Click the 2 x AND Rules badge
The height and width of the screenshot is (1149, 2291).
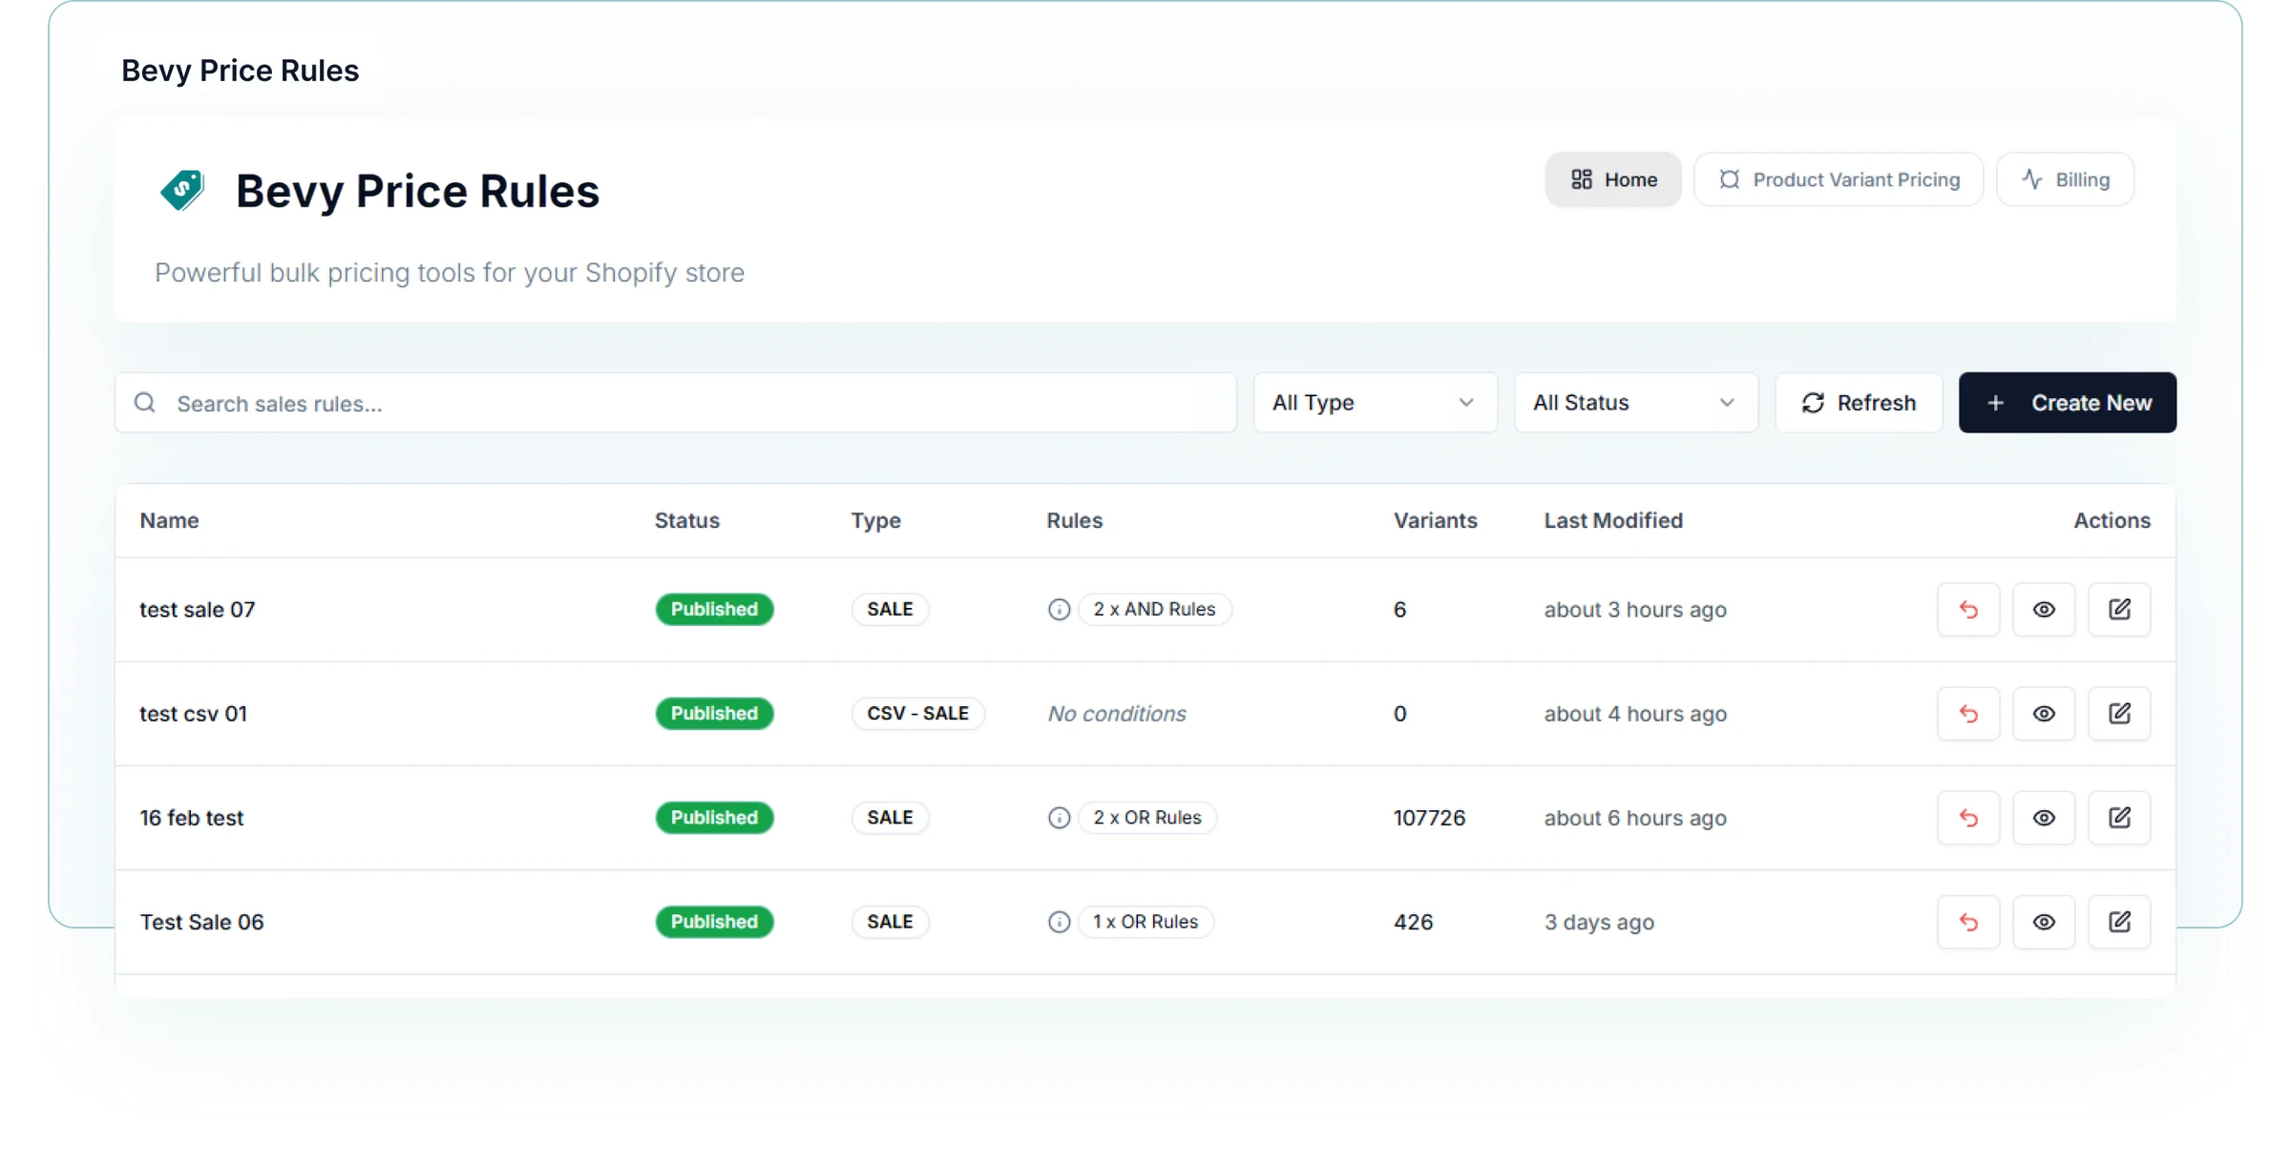pos(1154,609)
